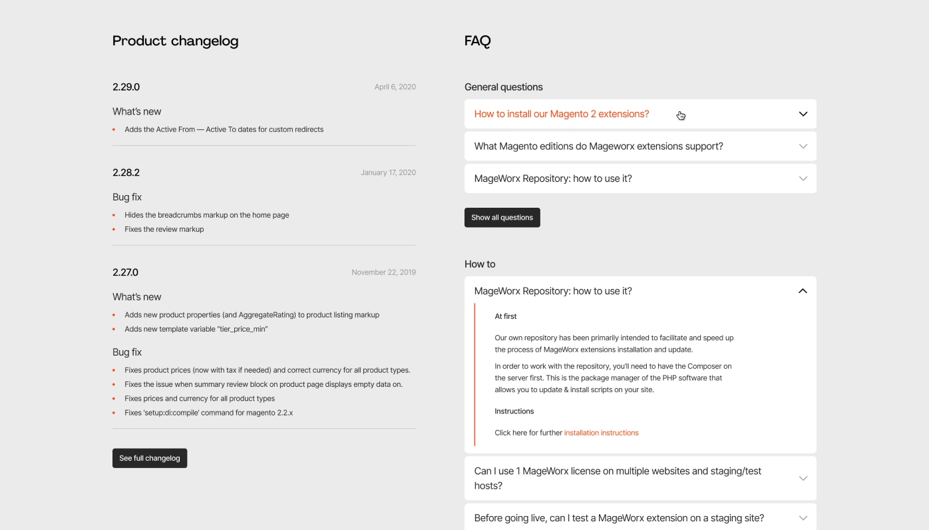The height and width of the screenshot is (530, 929).
Task: Click the 'April 6, 2020' release date
Action: coord(394,86)
